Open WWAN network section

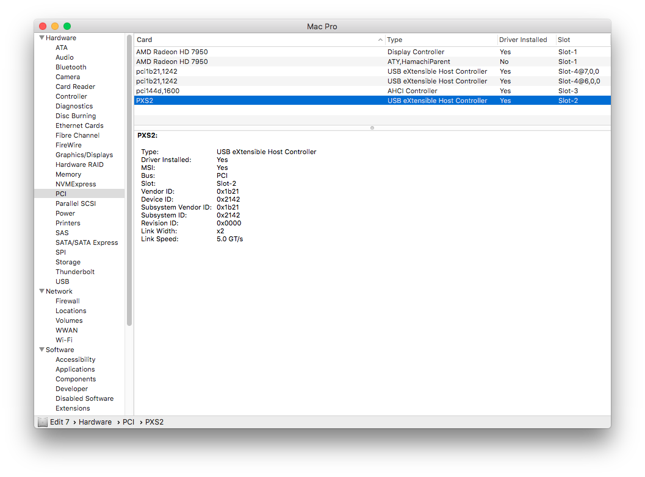tap(67, 330)
